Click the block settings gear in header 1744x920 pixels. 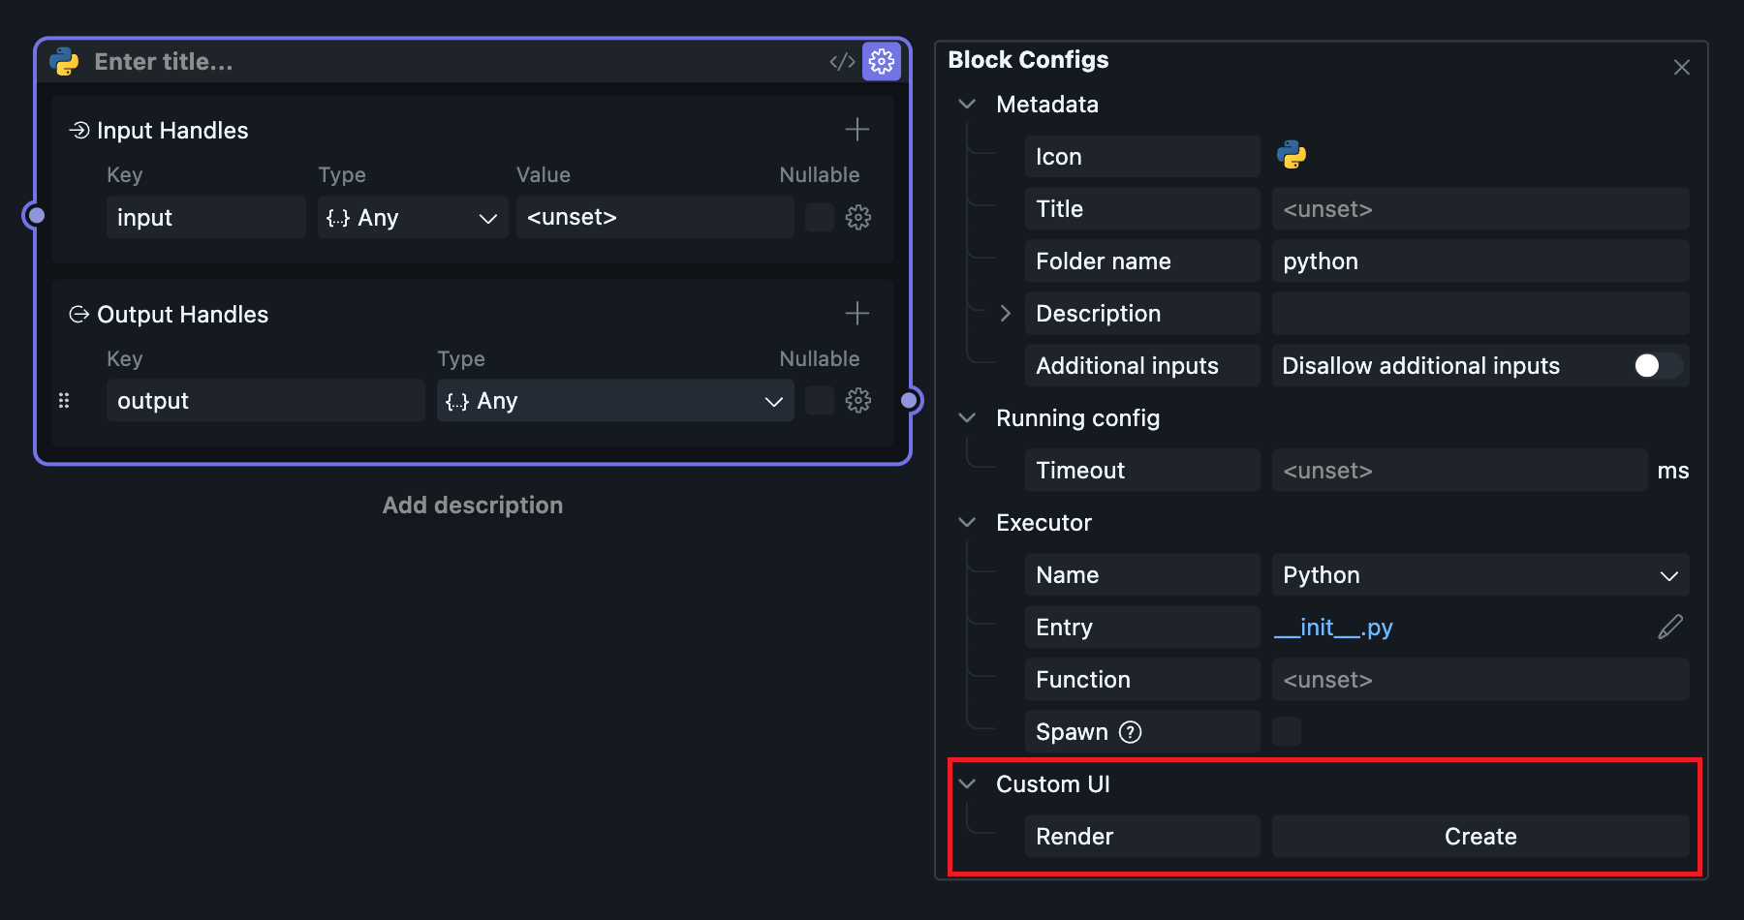[x=881, y=62]
